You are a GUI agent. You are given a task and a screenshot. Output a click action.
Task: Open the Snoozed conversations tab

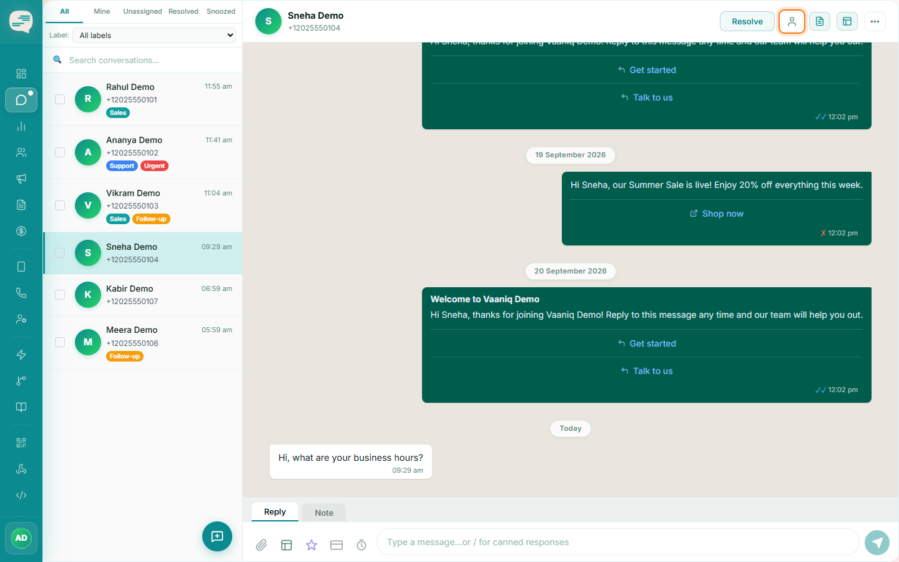221,11
